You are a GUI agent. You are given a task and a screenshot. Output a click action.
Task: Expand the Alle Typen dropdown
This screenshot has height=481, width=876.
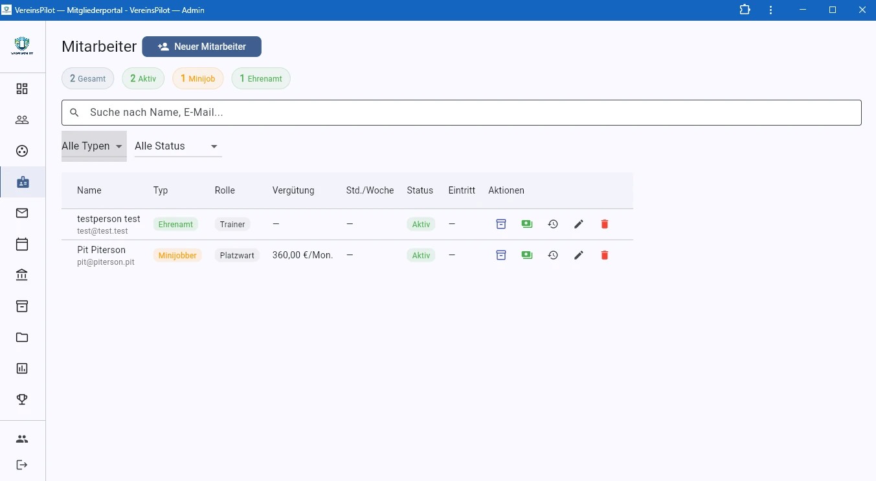93,146
